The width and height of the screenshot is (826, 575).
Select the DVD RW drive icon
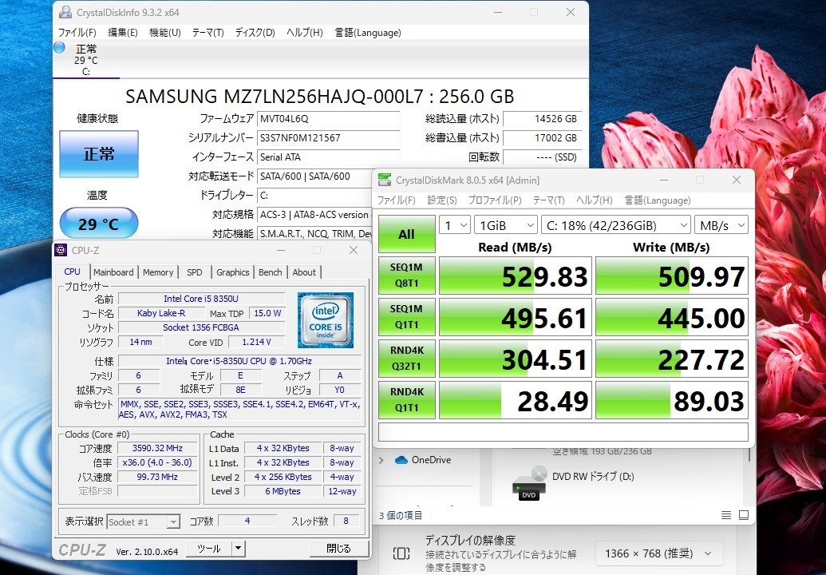[529, 483]
